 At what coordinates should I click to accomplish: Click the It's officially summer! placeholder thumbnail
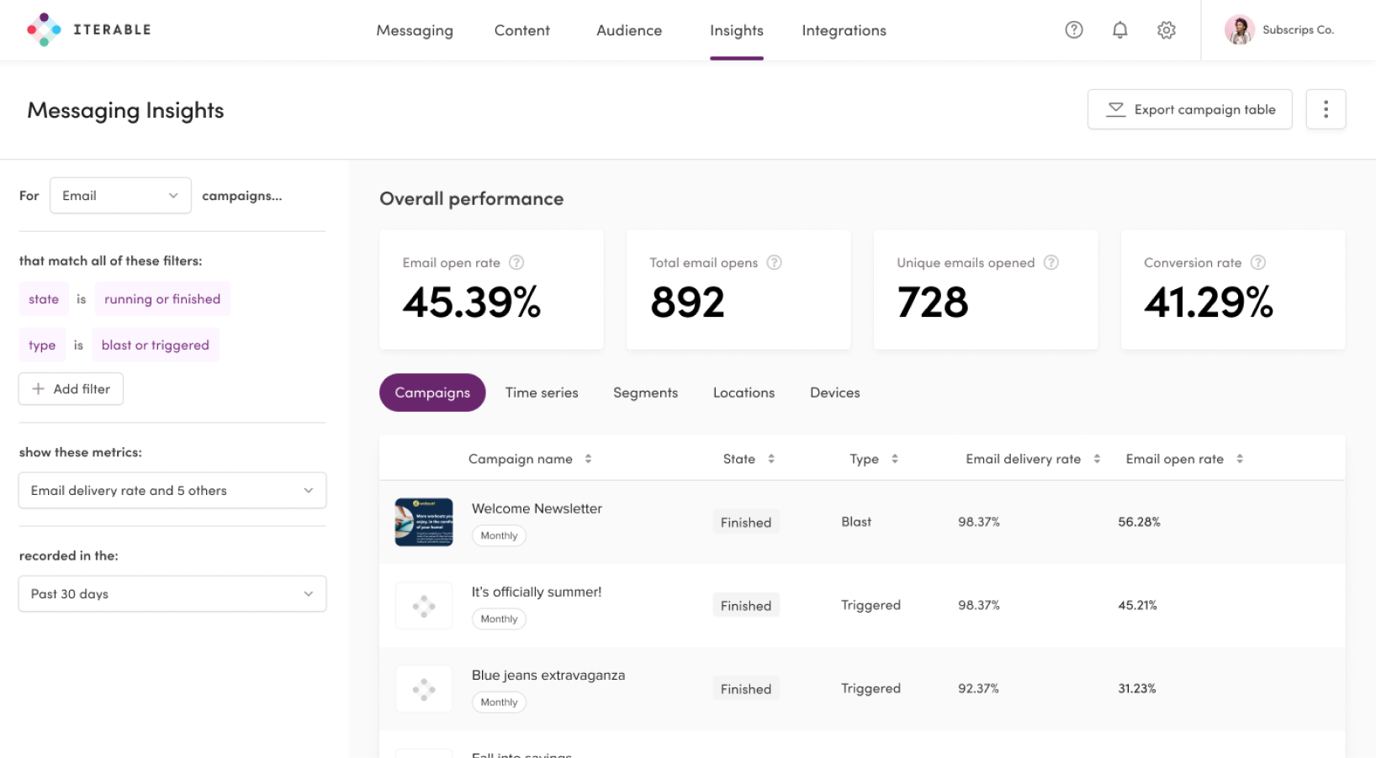424,605
